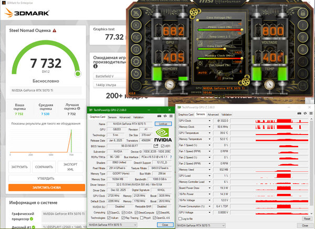The height and width of the screenshot is (229, 315).
Task: Click the УТВЕРДИТЬ button in 3DMark
Action: [x=46, y=179]
